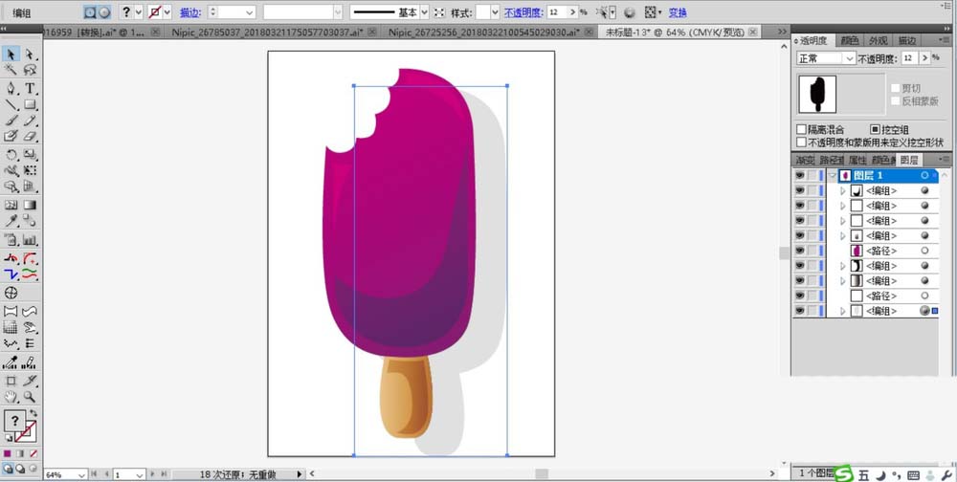Select the Mesh tool
This screenshot has height=482, width=957.
[11, 205]
